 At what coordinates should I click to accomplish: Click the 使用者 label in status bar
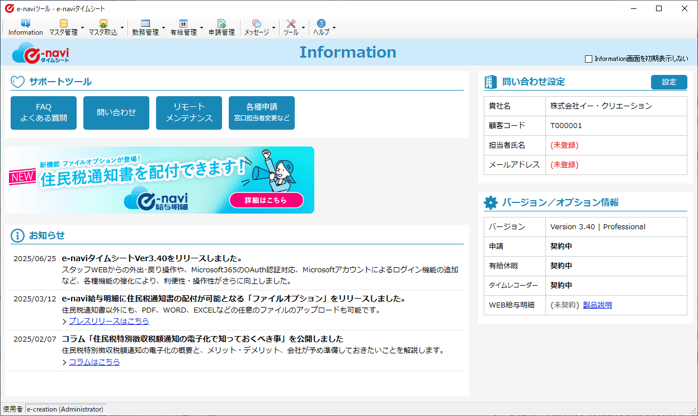tap(12, 409)
